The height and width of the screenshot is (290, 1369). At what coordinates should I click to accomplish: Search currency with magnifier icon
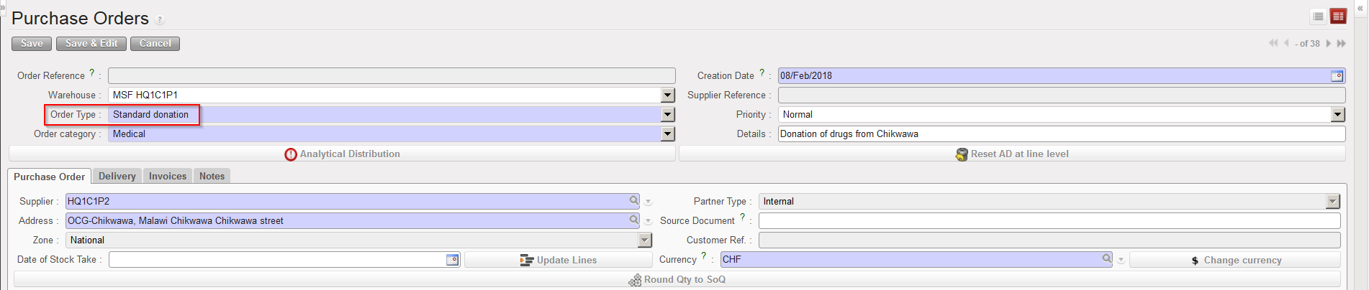pyautogui.click(x=1107, y=258)
